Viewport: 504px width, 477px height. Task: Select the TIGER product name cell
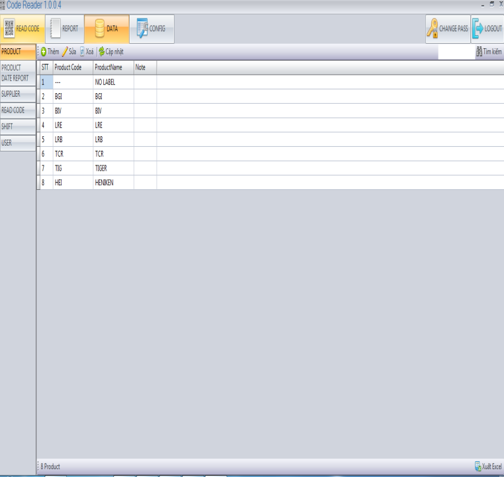tap(114, 168)
